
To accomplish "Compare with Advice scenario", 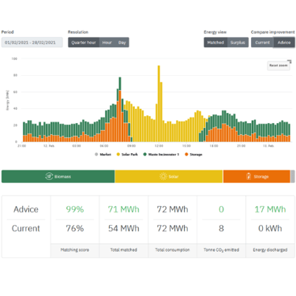I will point(284,43).
